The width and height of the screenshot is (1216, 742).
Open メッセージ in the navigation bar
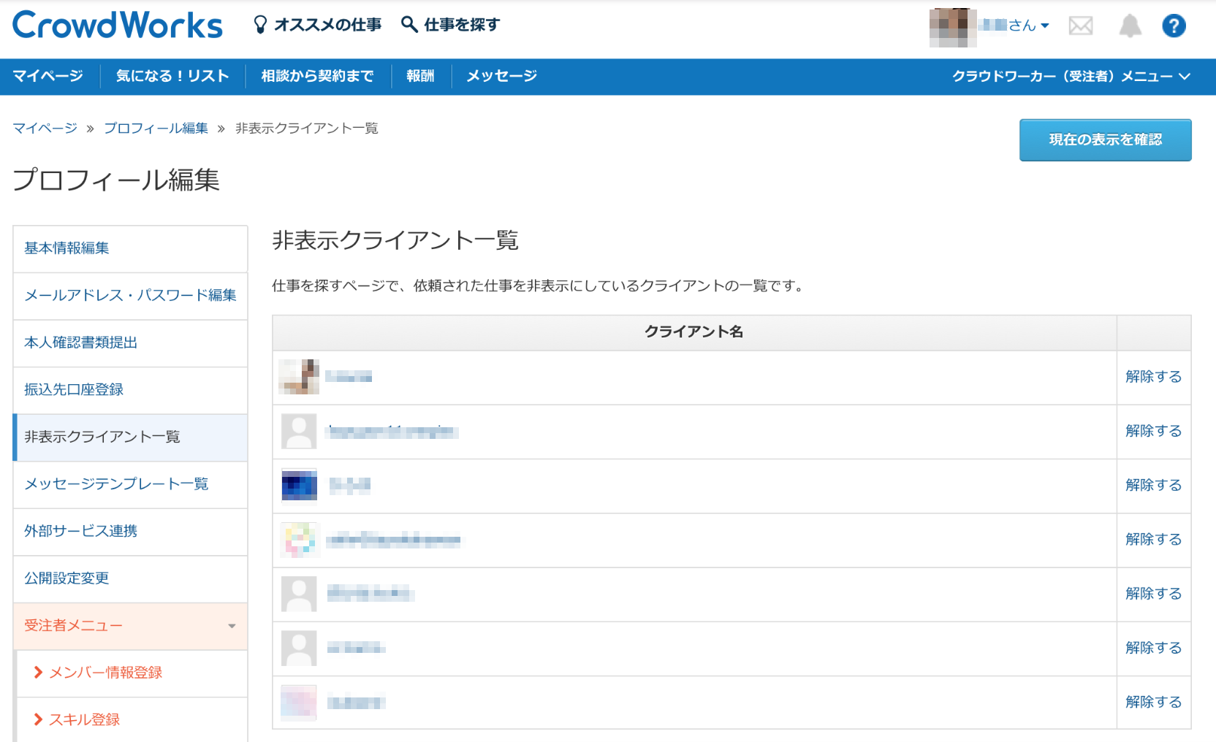tap(501, 77)
